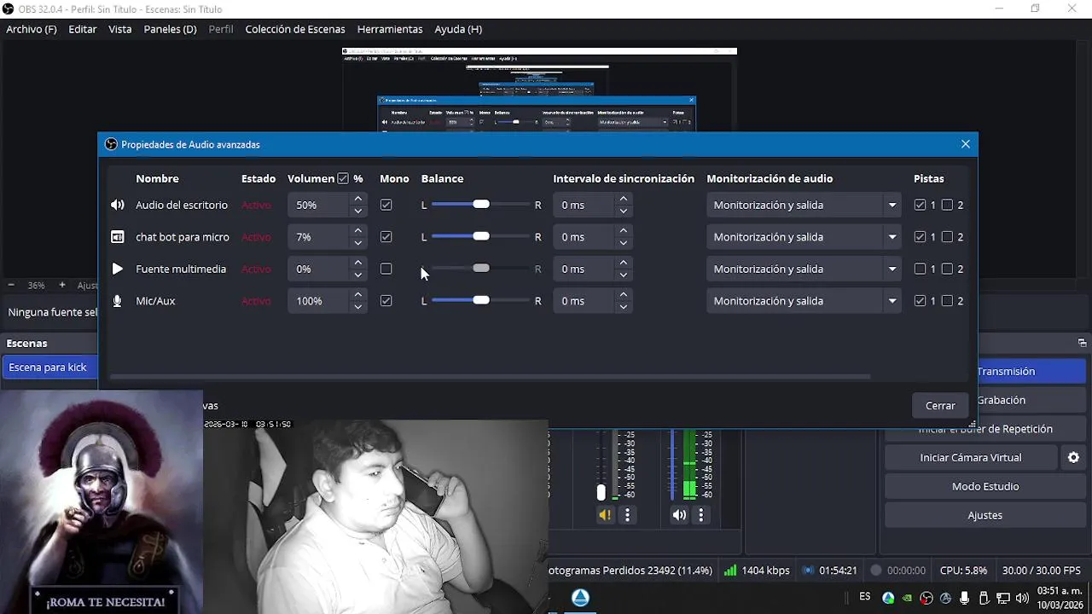Click balance slider for Audio del escritorio
This screenshot has height=614, width=1092.
click(x=481, y=205)
